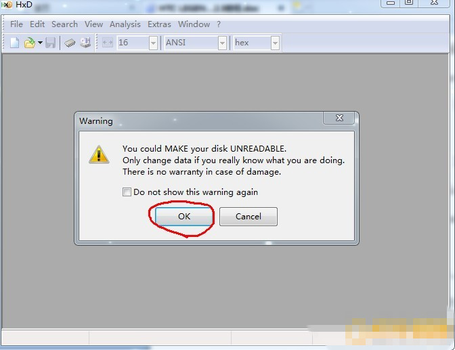Open the ? help menu
This screenshot has width=455, height=350.
[219, 24]
